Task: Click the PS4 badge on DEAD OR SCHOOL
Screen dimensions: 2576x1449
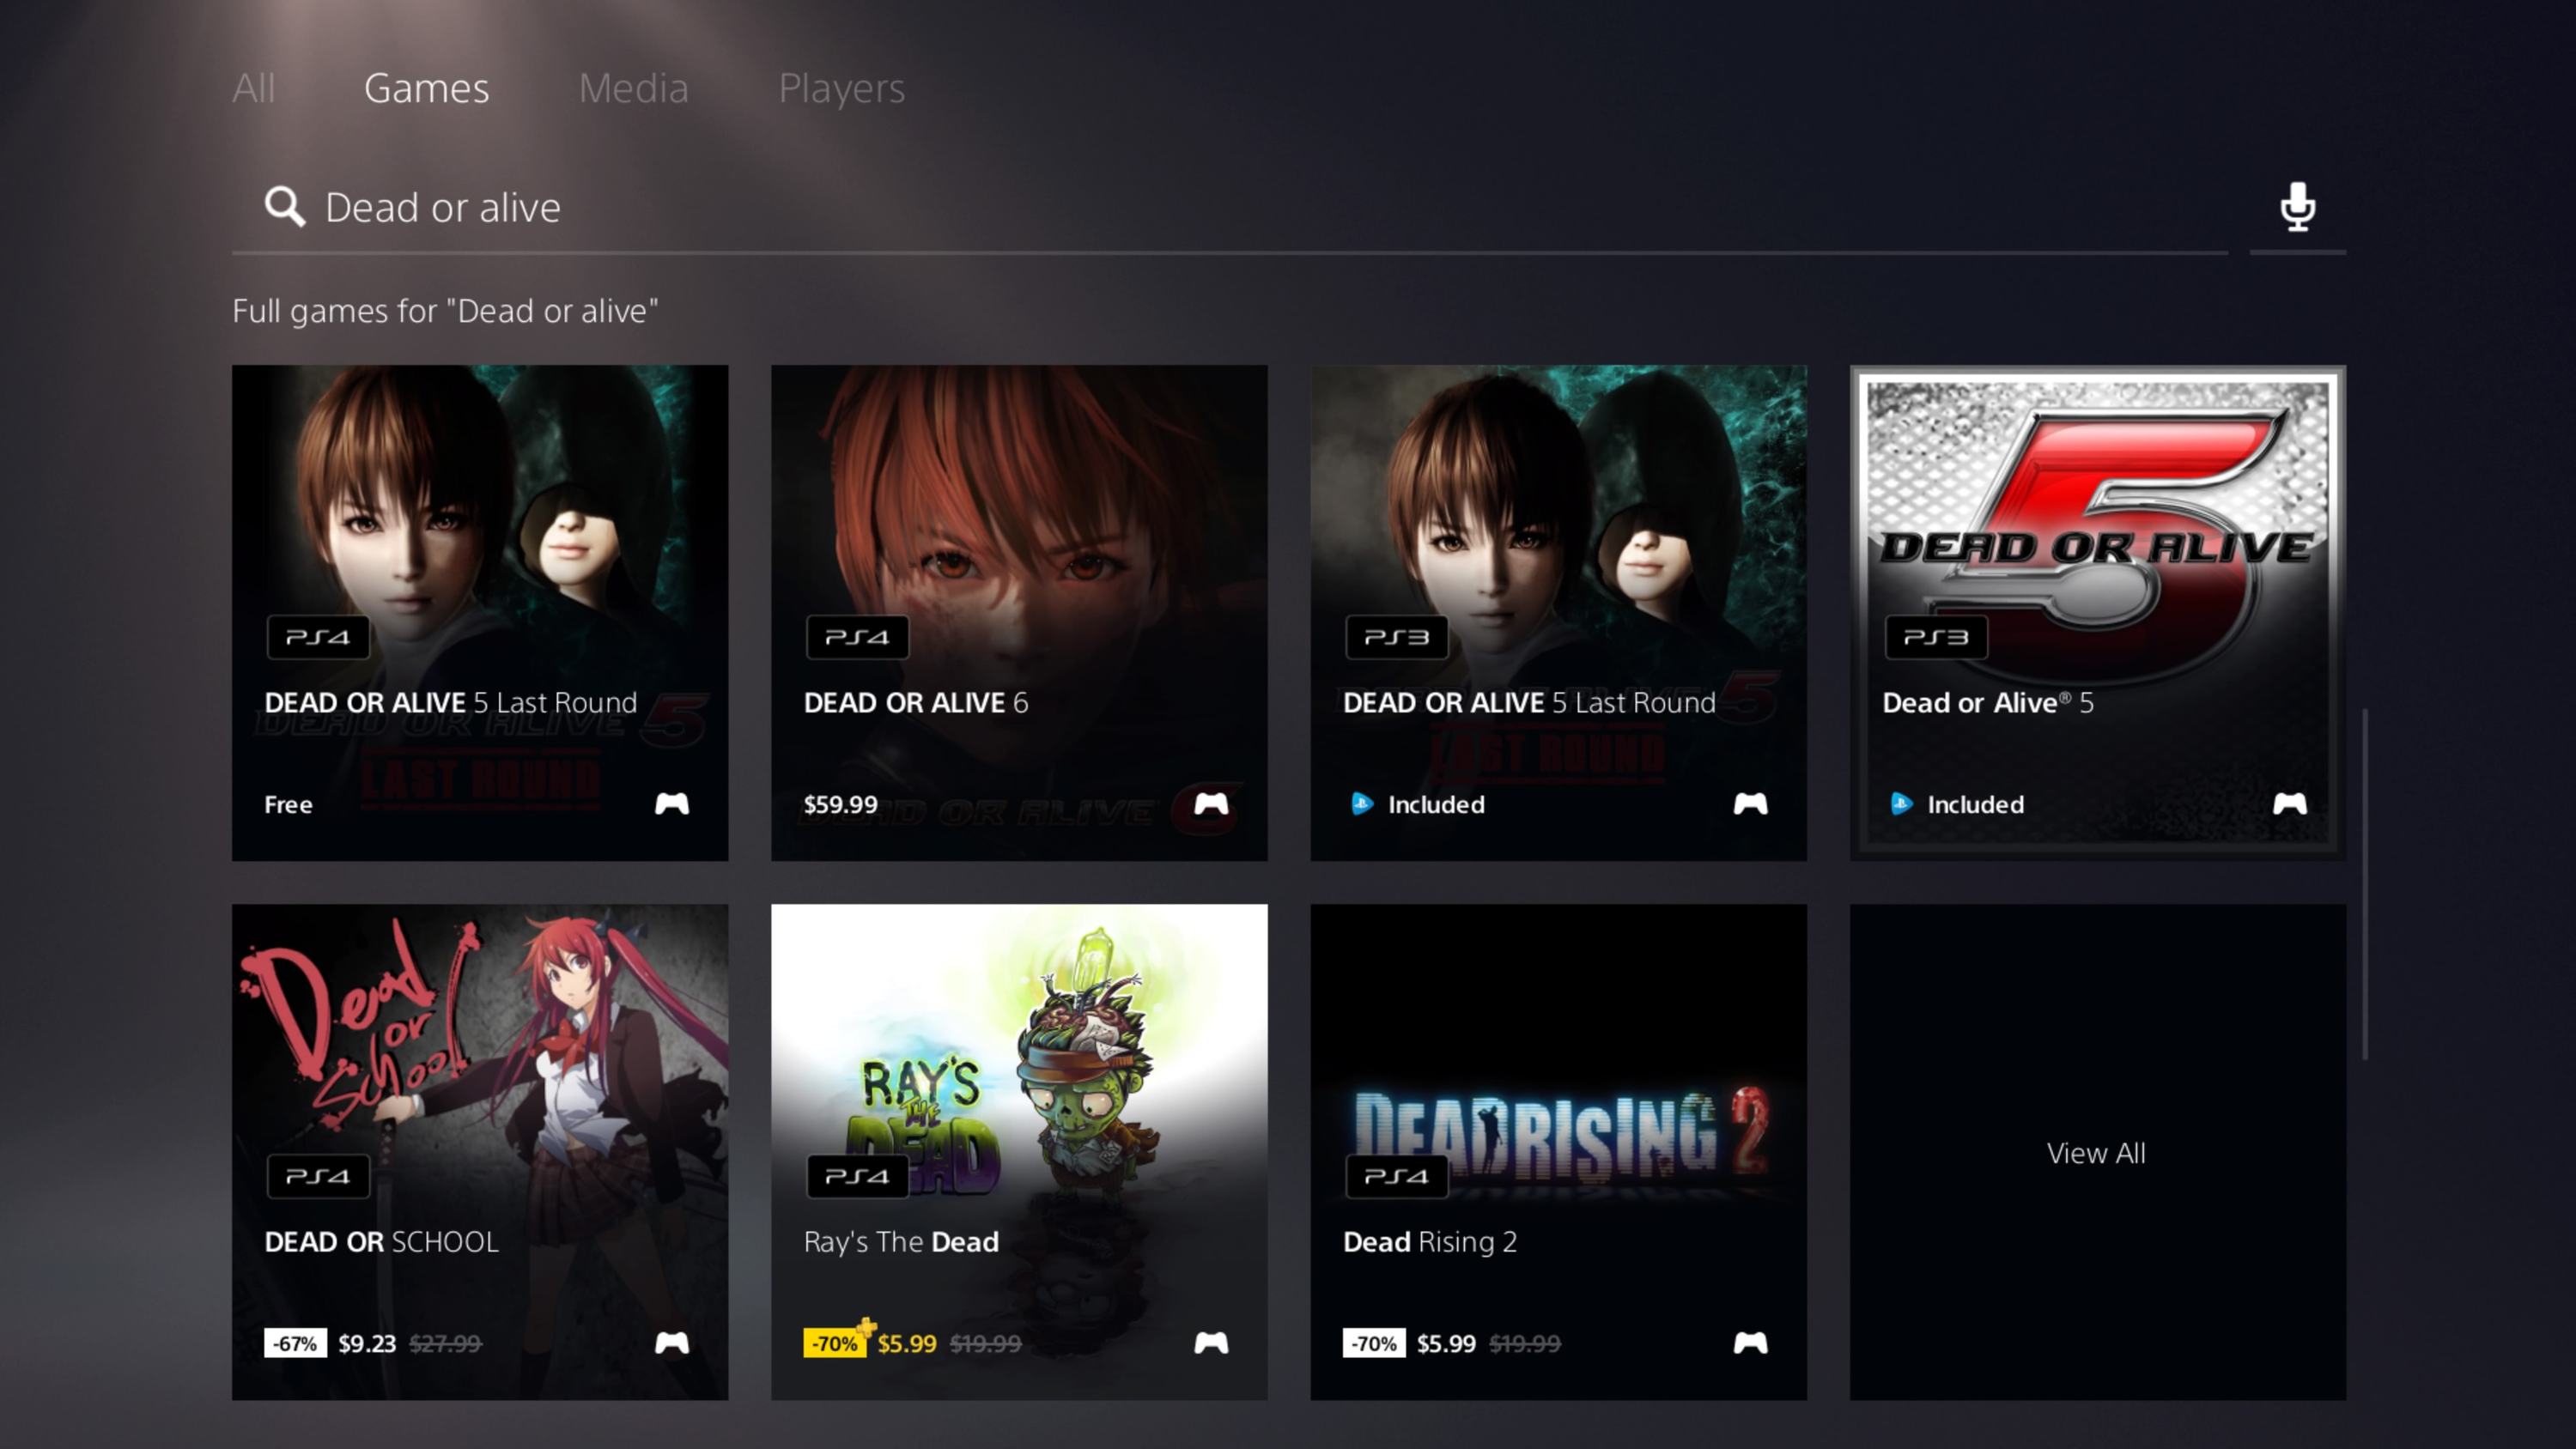Action: coord(318,1176)
